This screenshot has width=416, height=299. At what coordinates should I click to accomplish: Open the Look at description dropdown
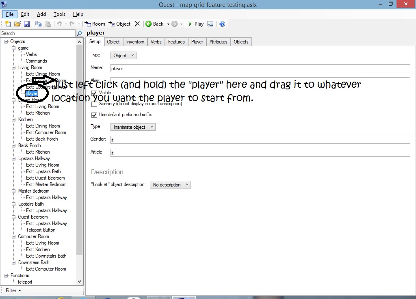pyautogui.click(x=170, y=185)
